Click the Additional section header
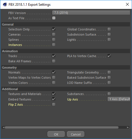132x139 pixels. (x=66, y=89)
